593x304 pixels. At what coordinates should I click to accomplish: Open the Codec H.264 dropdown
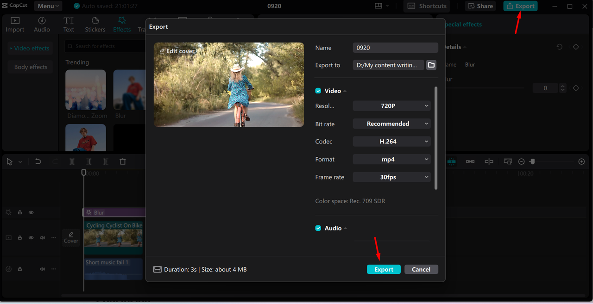pyautogui.click(x=391, y=142)
